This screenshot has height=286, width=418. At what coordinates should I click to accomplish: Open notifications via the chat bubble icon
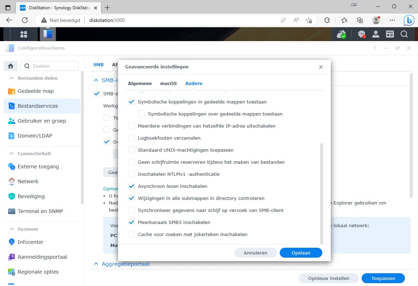[x=361, y=34]
